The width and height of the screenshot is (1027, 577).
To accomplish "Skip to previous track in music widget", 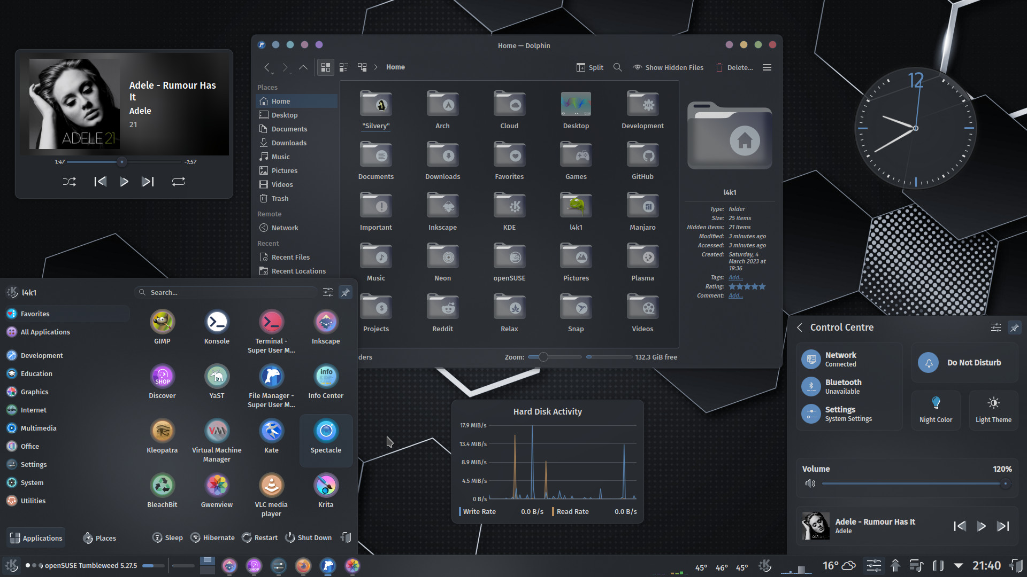I will (x=100, y=182).
